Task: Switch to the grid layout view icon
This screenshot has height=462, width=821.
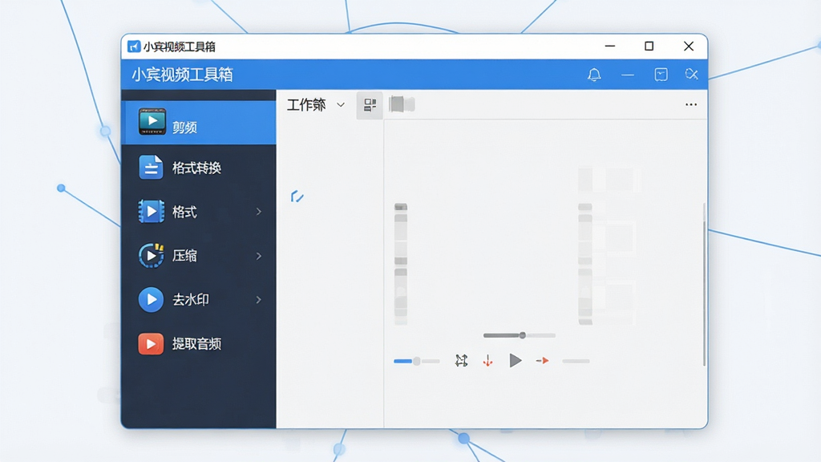Action: 370,105
